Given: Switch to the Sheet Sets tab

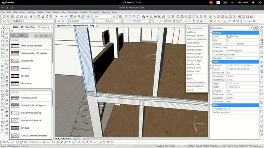Looking at the screenshot, I should click(x=30, y=27).
